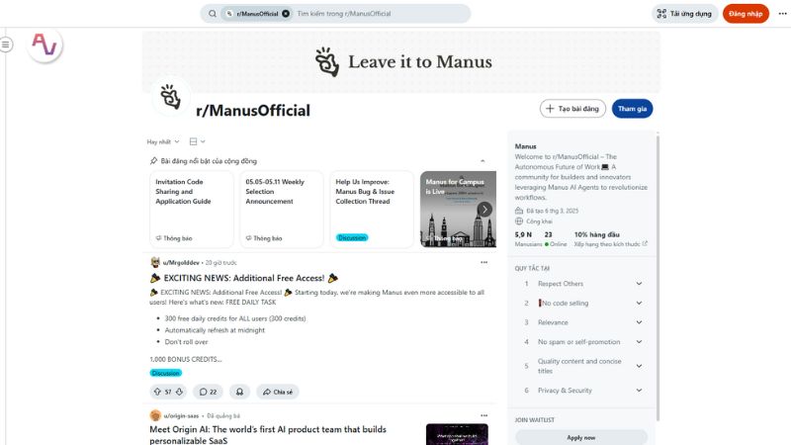This screenshot has height=445, width=791.
Task: Remove the r/ManusOfficial search filter chip
Action: [x=286, y=14]
